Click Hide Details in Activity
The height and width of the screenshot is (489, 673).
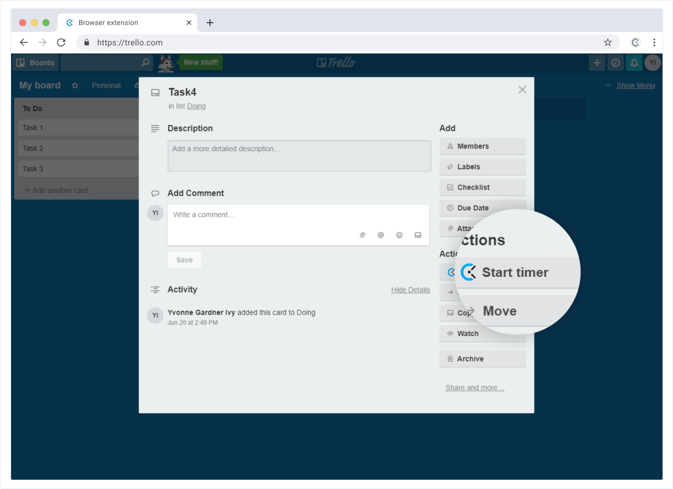click(410, 290)
